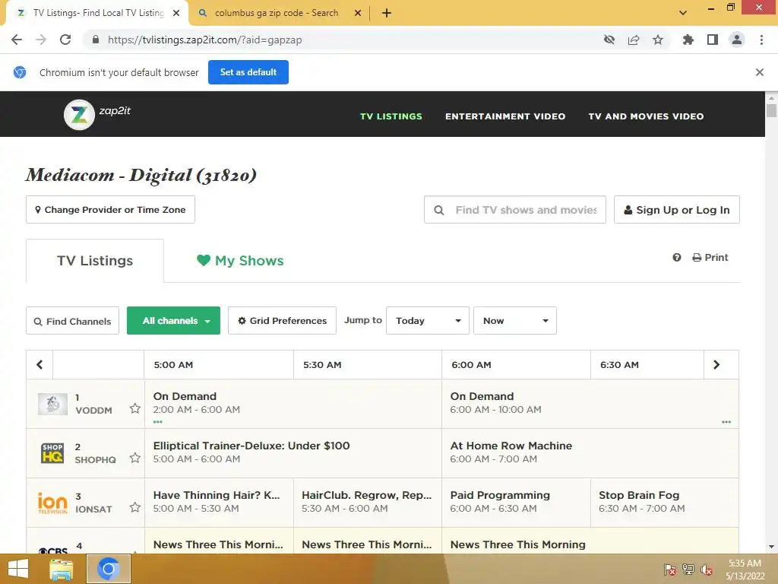This screenshot has height=584, width=778.
Task: Click the ShopHQ channel logo
Action: point(52,453)
